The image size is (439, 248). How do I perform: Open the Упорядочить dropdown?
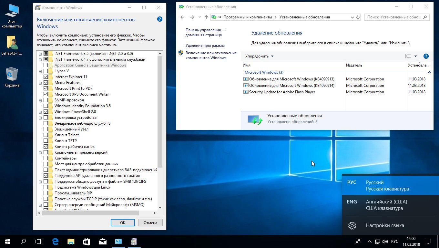coord(259,56)
